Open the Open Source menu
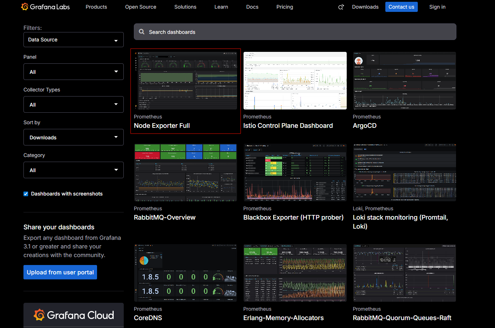This screenshot has width=495, height=328. click(x=141, y=7)
